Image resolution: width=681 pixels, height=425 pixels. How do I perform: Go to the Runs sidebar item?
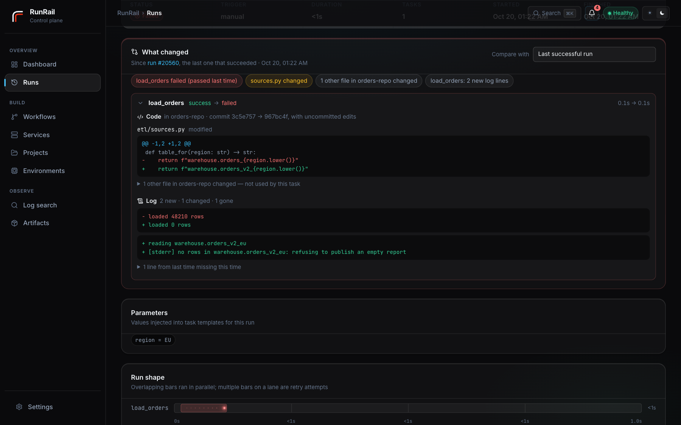(x=53, y=83)
